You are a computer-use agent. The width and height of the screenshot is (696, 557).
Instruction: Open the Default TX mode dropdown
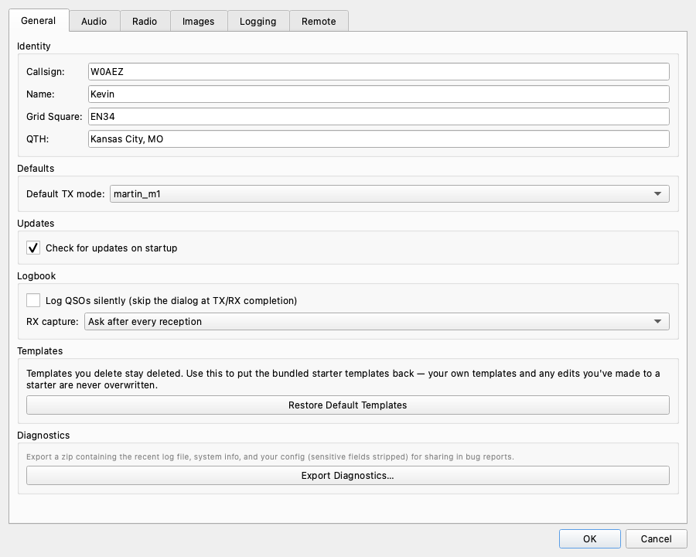click(390, 193)
